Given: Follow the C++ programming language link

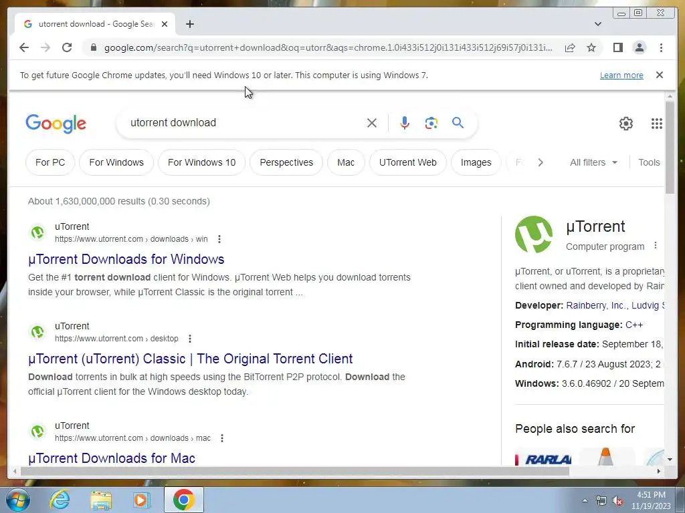Looking at the screenshot, I should pos(634,325).
